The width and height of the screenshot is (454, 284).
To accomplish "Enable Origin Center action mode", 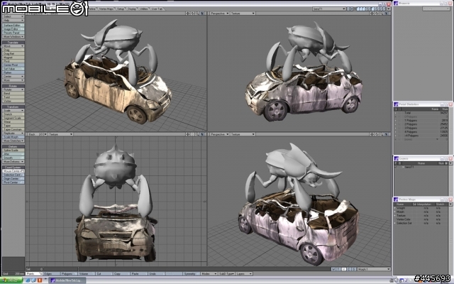I will 13,178.
